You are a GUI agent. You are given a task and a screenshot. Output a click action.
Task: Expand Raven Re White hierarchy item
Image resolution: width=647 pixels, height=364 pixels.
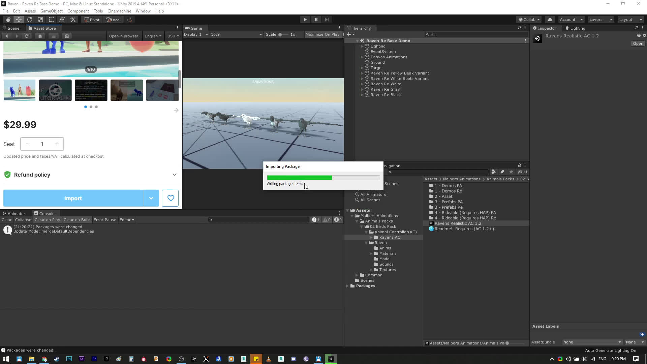pos(362,84)
